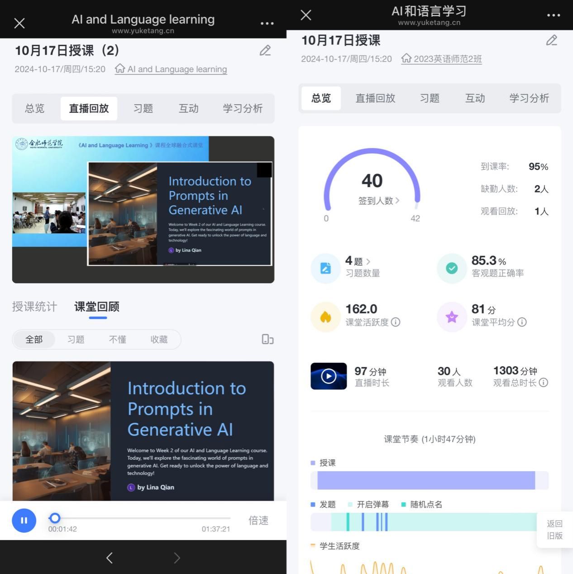Open the 倍速 playback speed menu
Viewport: 573px width, 574px height.
coord(258,521)
